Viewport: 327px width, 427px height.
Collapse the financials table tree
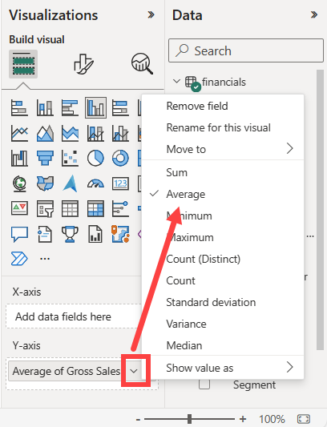(177, 81)
